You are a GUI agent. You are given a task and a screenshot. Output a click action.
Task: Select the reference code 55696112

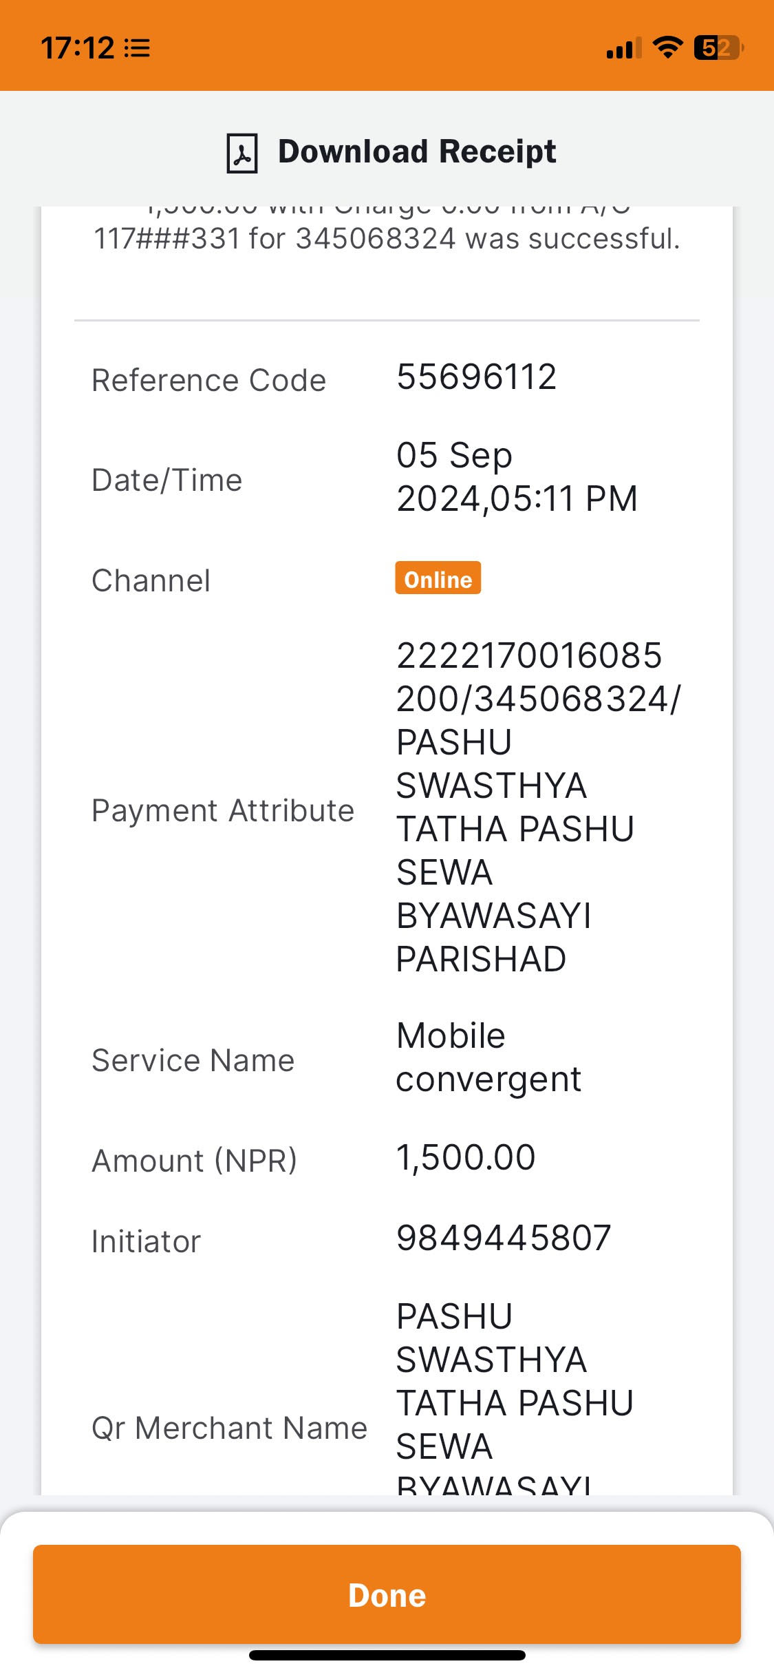coord(476,377)
